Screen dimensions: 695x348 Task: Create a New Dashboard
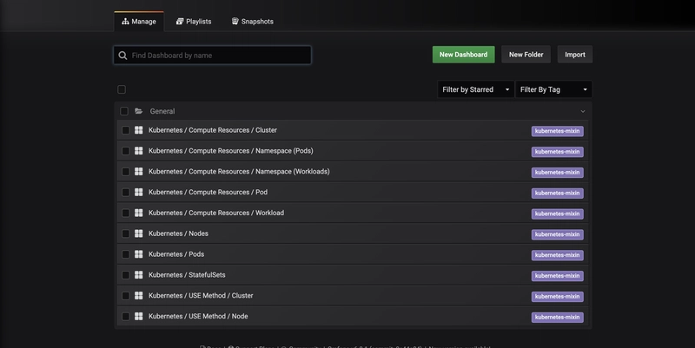(x=463, y=55)
